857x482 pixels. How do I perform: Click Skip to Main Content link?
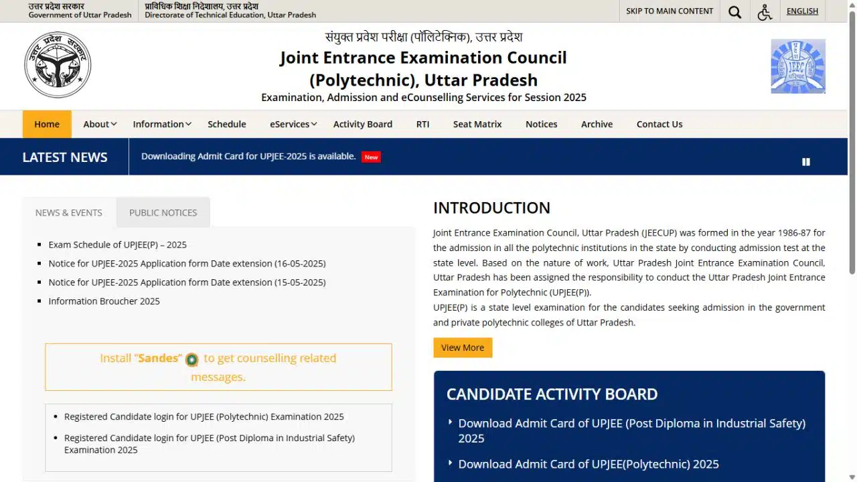tap(670, 11)
